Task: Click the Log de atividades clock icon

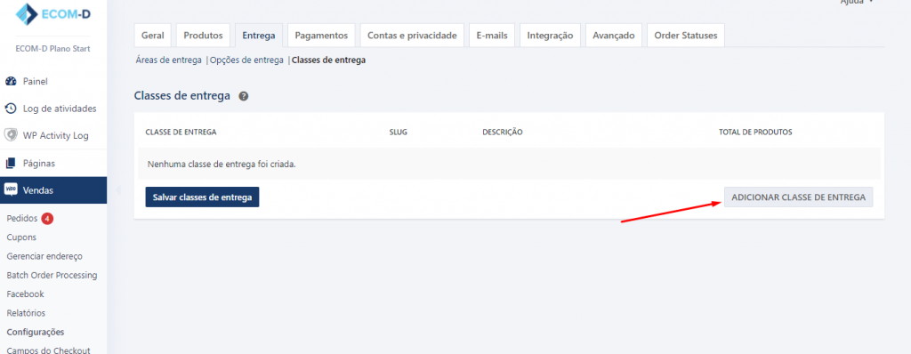Action: 11,109
